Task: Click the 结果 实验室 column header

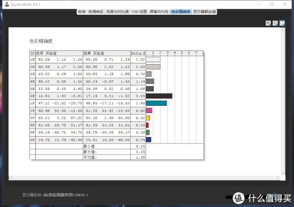Action: (107, 53)
